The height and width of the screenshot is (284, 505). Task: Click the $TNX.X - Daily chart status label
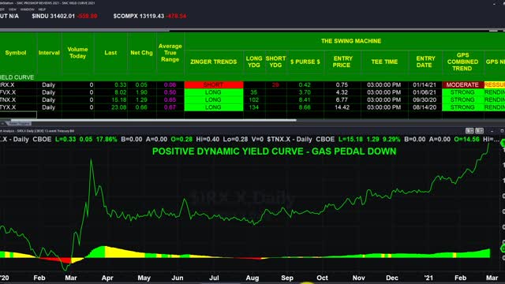(290, 140)
